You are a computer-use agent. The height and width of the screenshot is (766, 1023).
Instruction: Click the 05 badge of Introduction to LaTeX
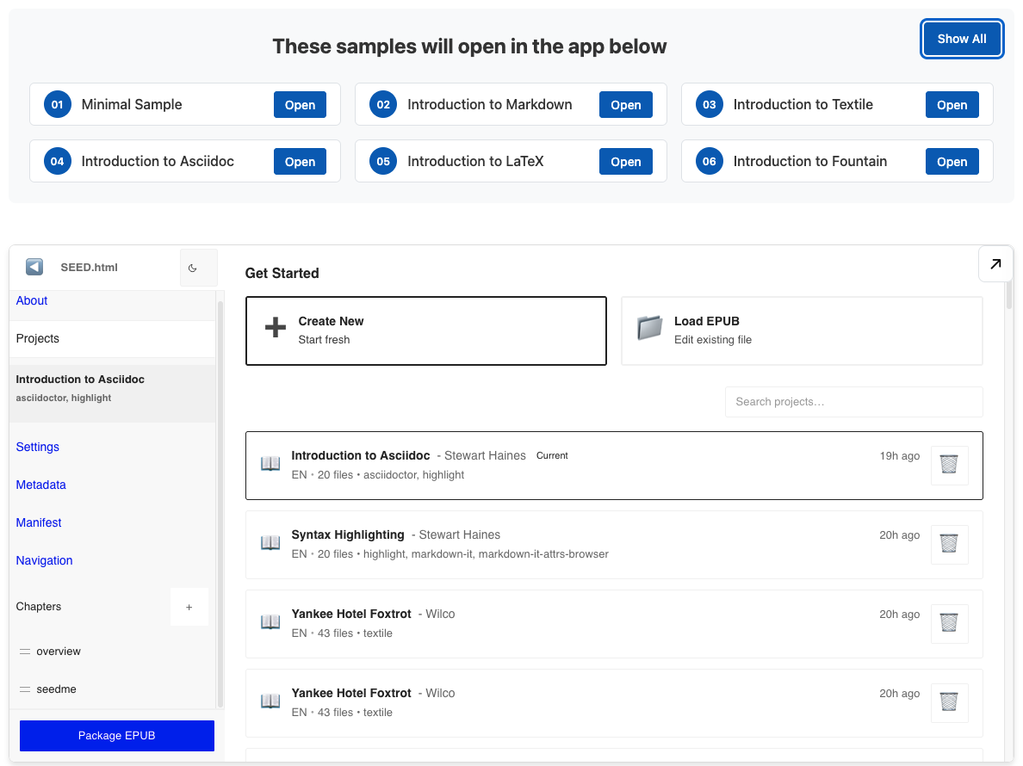383,161
